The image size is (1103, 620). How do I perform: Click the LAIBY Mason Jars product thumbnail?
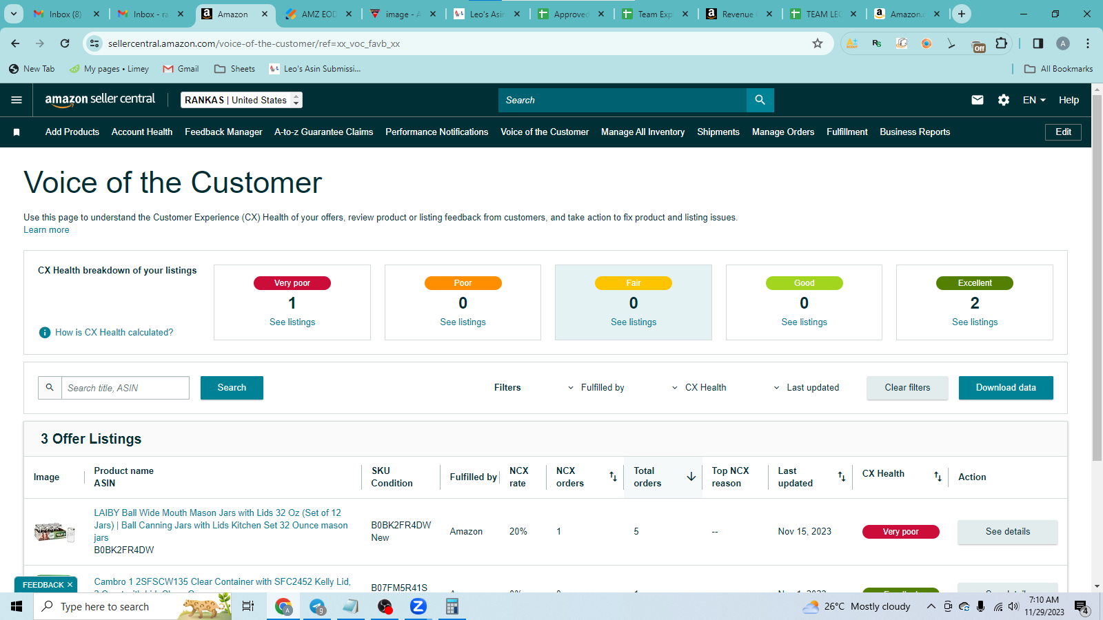coord(54,532)
